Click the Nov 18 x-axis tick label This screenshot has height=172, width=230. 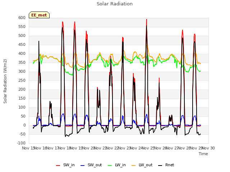pos(65,148)
